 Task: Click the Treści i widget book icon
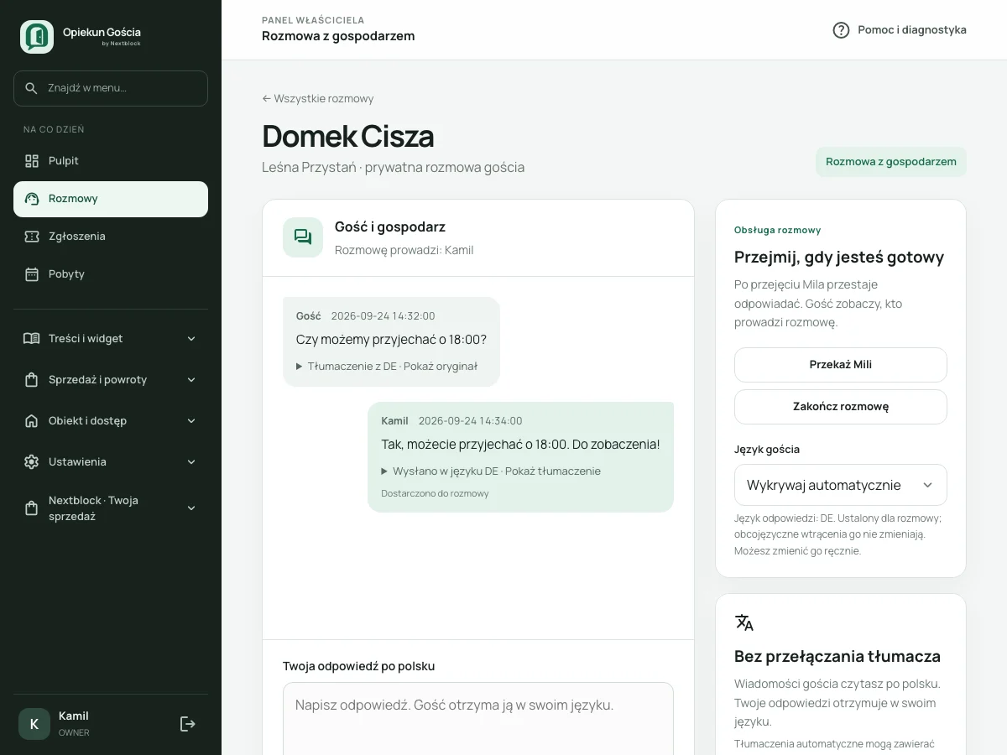(x=32, y=339)
